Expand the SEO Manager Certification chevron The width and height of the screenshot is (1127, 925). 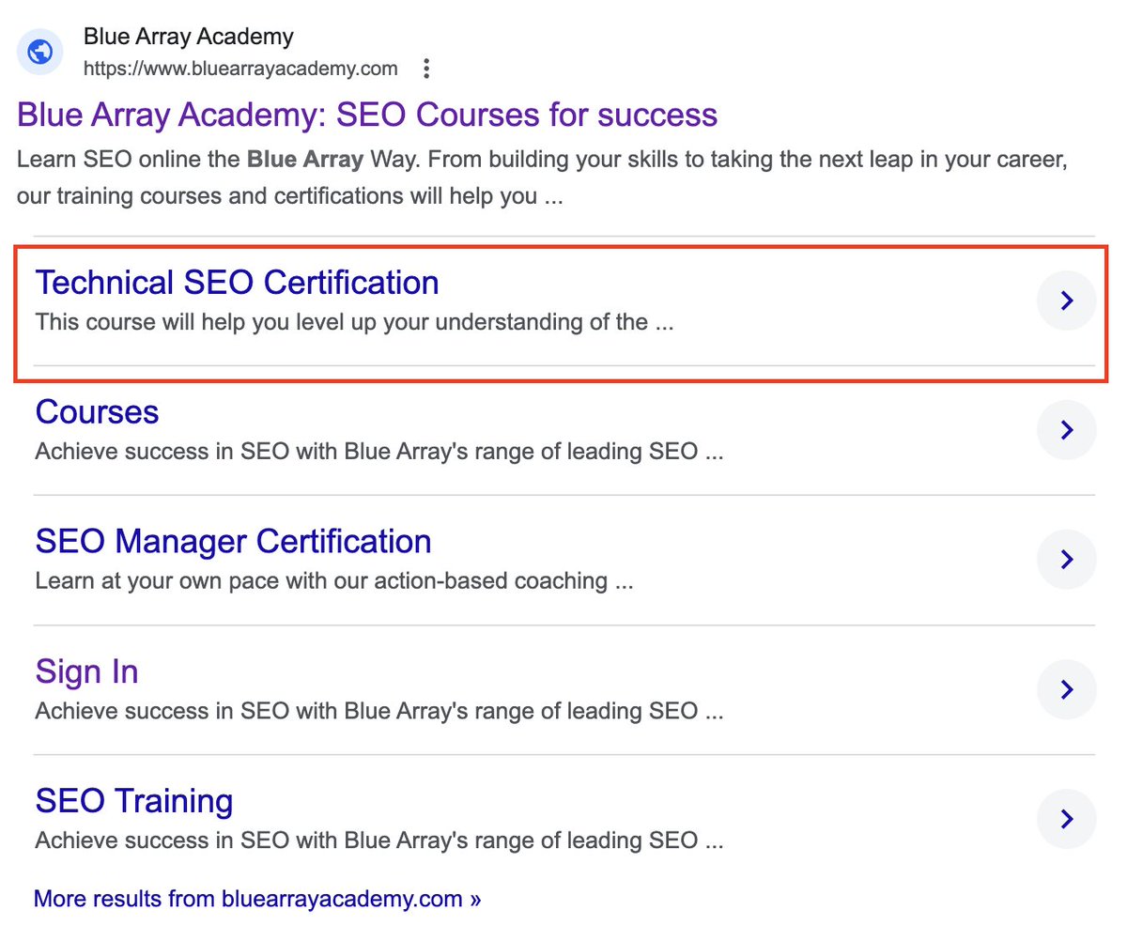[1066, 560]
